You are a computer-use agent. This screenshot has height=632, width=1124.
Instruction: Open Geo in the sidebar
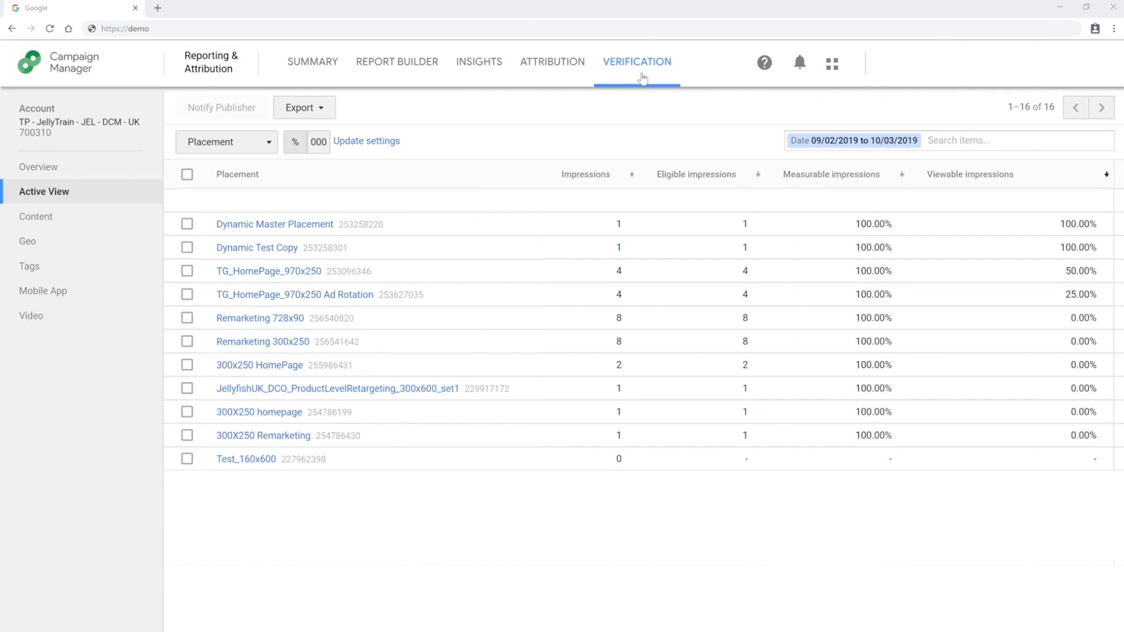pos(27,241)
